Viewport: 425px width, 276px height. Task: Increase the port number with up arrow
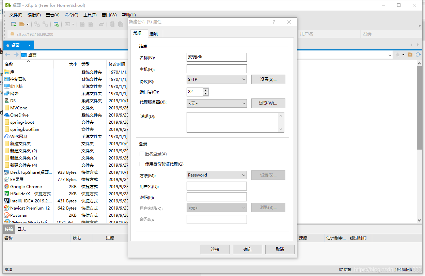(205, 90)
